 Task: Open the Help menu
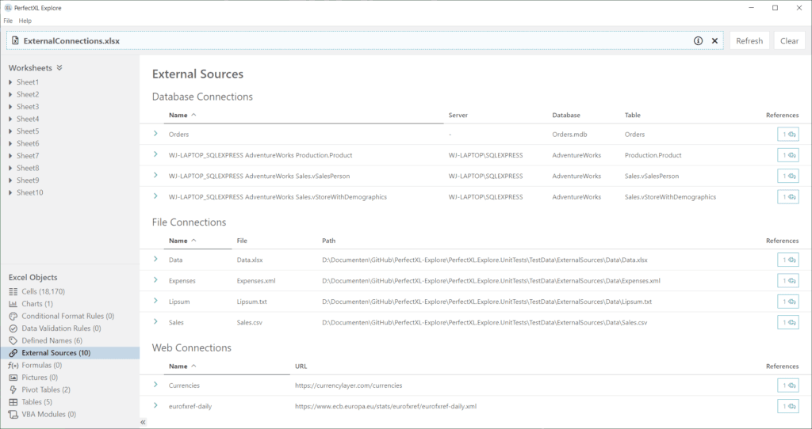25,21
